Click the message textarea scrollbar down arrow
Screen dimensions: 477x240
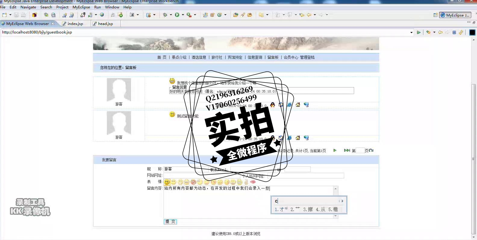[x=336, y=216]
